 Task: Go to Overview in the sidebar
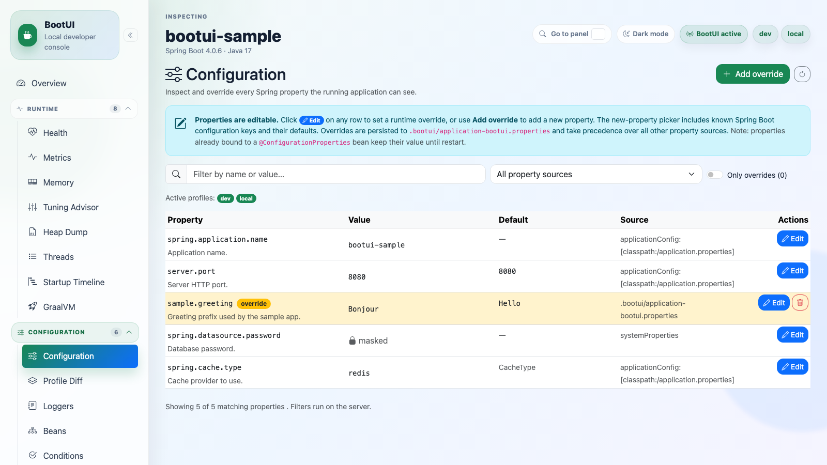click(74, 83)
